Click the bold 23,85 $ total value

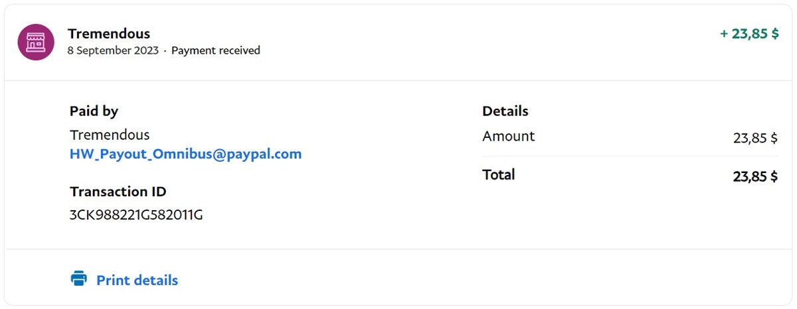(755, 177)
